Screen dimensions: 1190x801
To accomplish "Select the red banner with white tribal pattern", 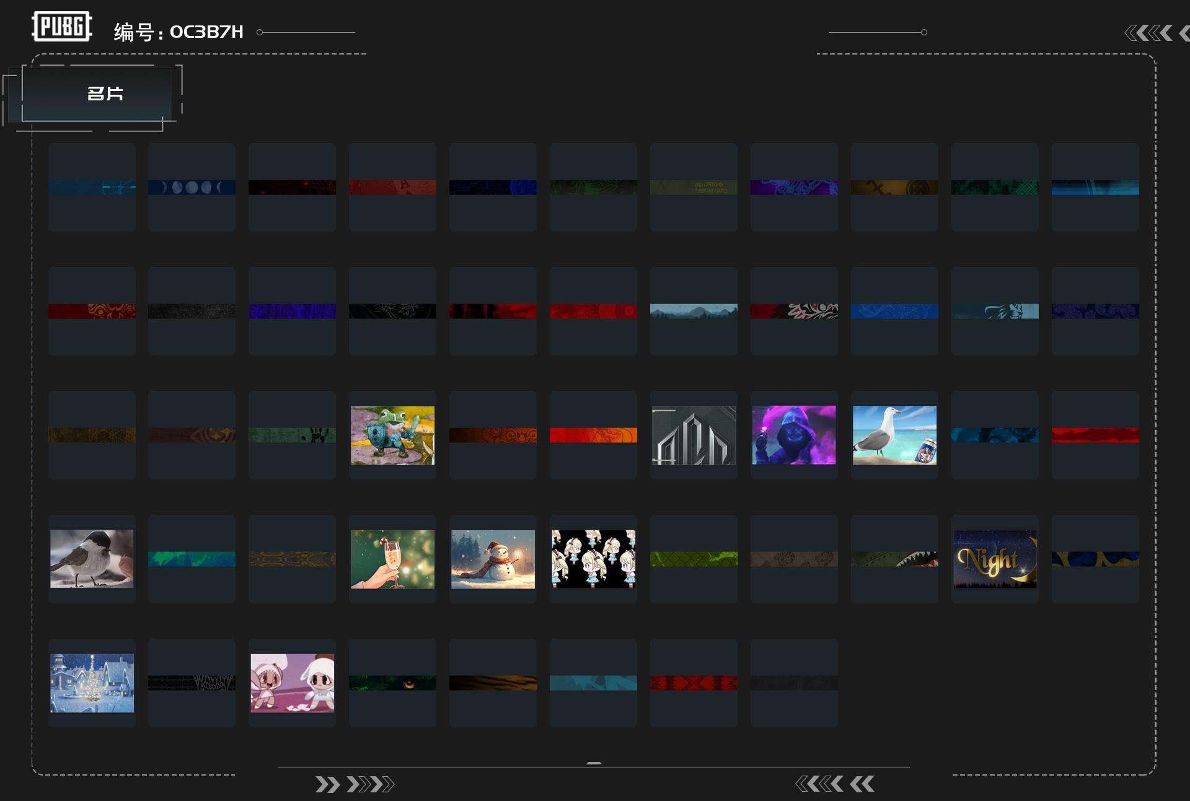I will click(x=794, y=311).
